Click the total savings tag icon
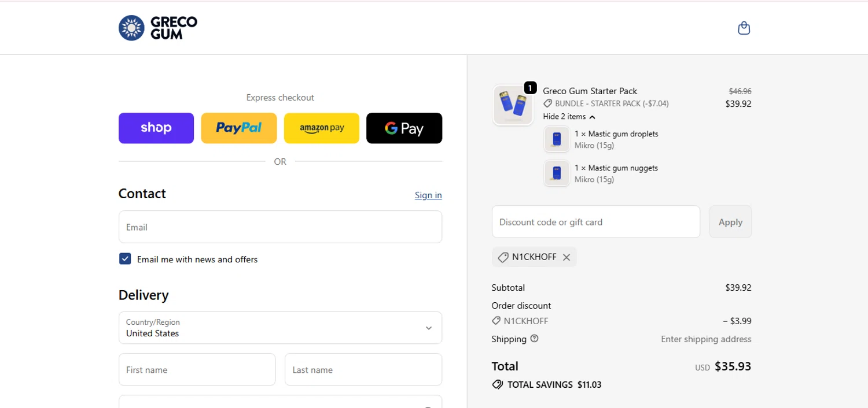The width and height of the screenshot is (868, 408). point(497,385)
